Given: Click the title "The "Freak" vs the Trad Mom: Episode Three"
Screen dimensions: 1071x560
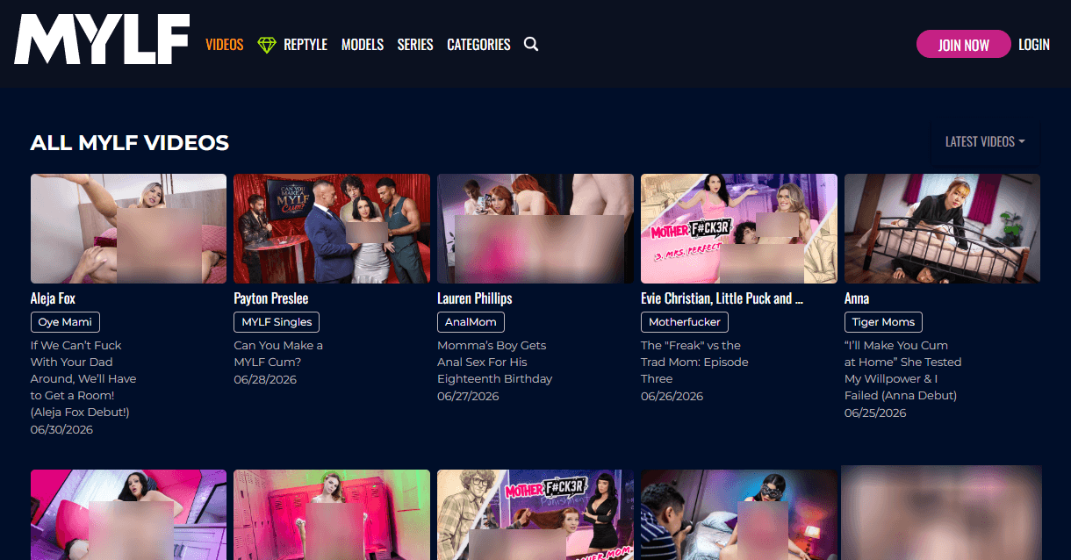Looking at the screenshot, I should 694,362.
